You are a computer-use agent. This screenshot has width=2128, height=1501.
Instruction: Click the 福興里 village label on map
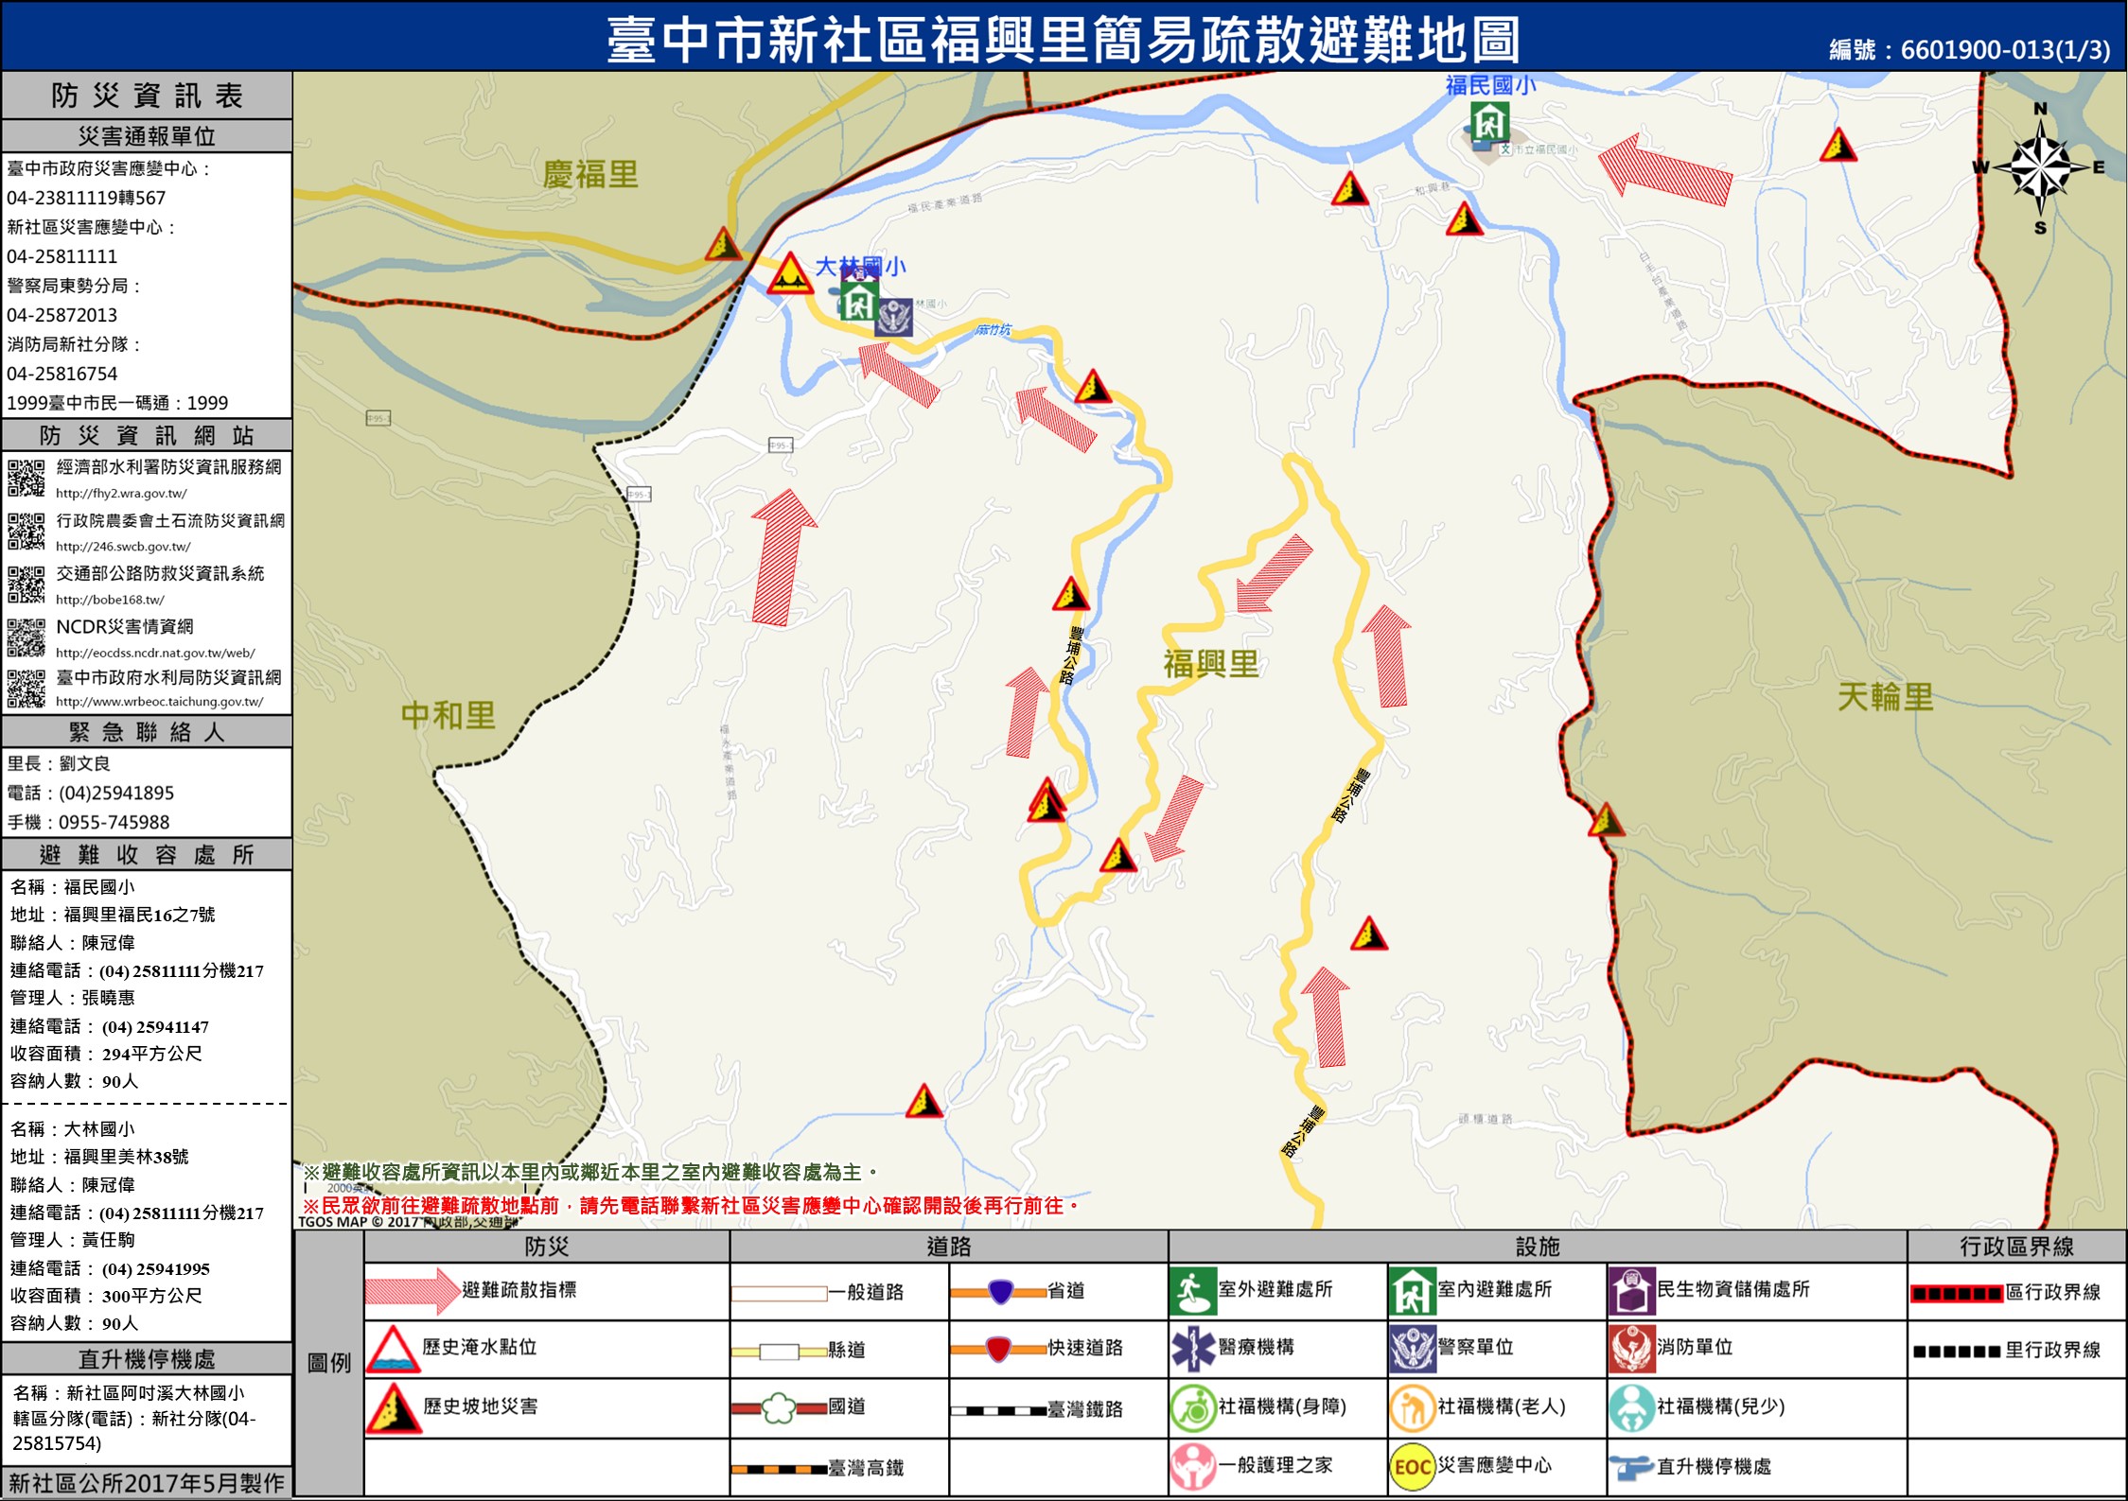1211,664
